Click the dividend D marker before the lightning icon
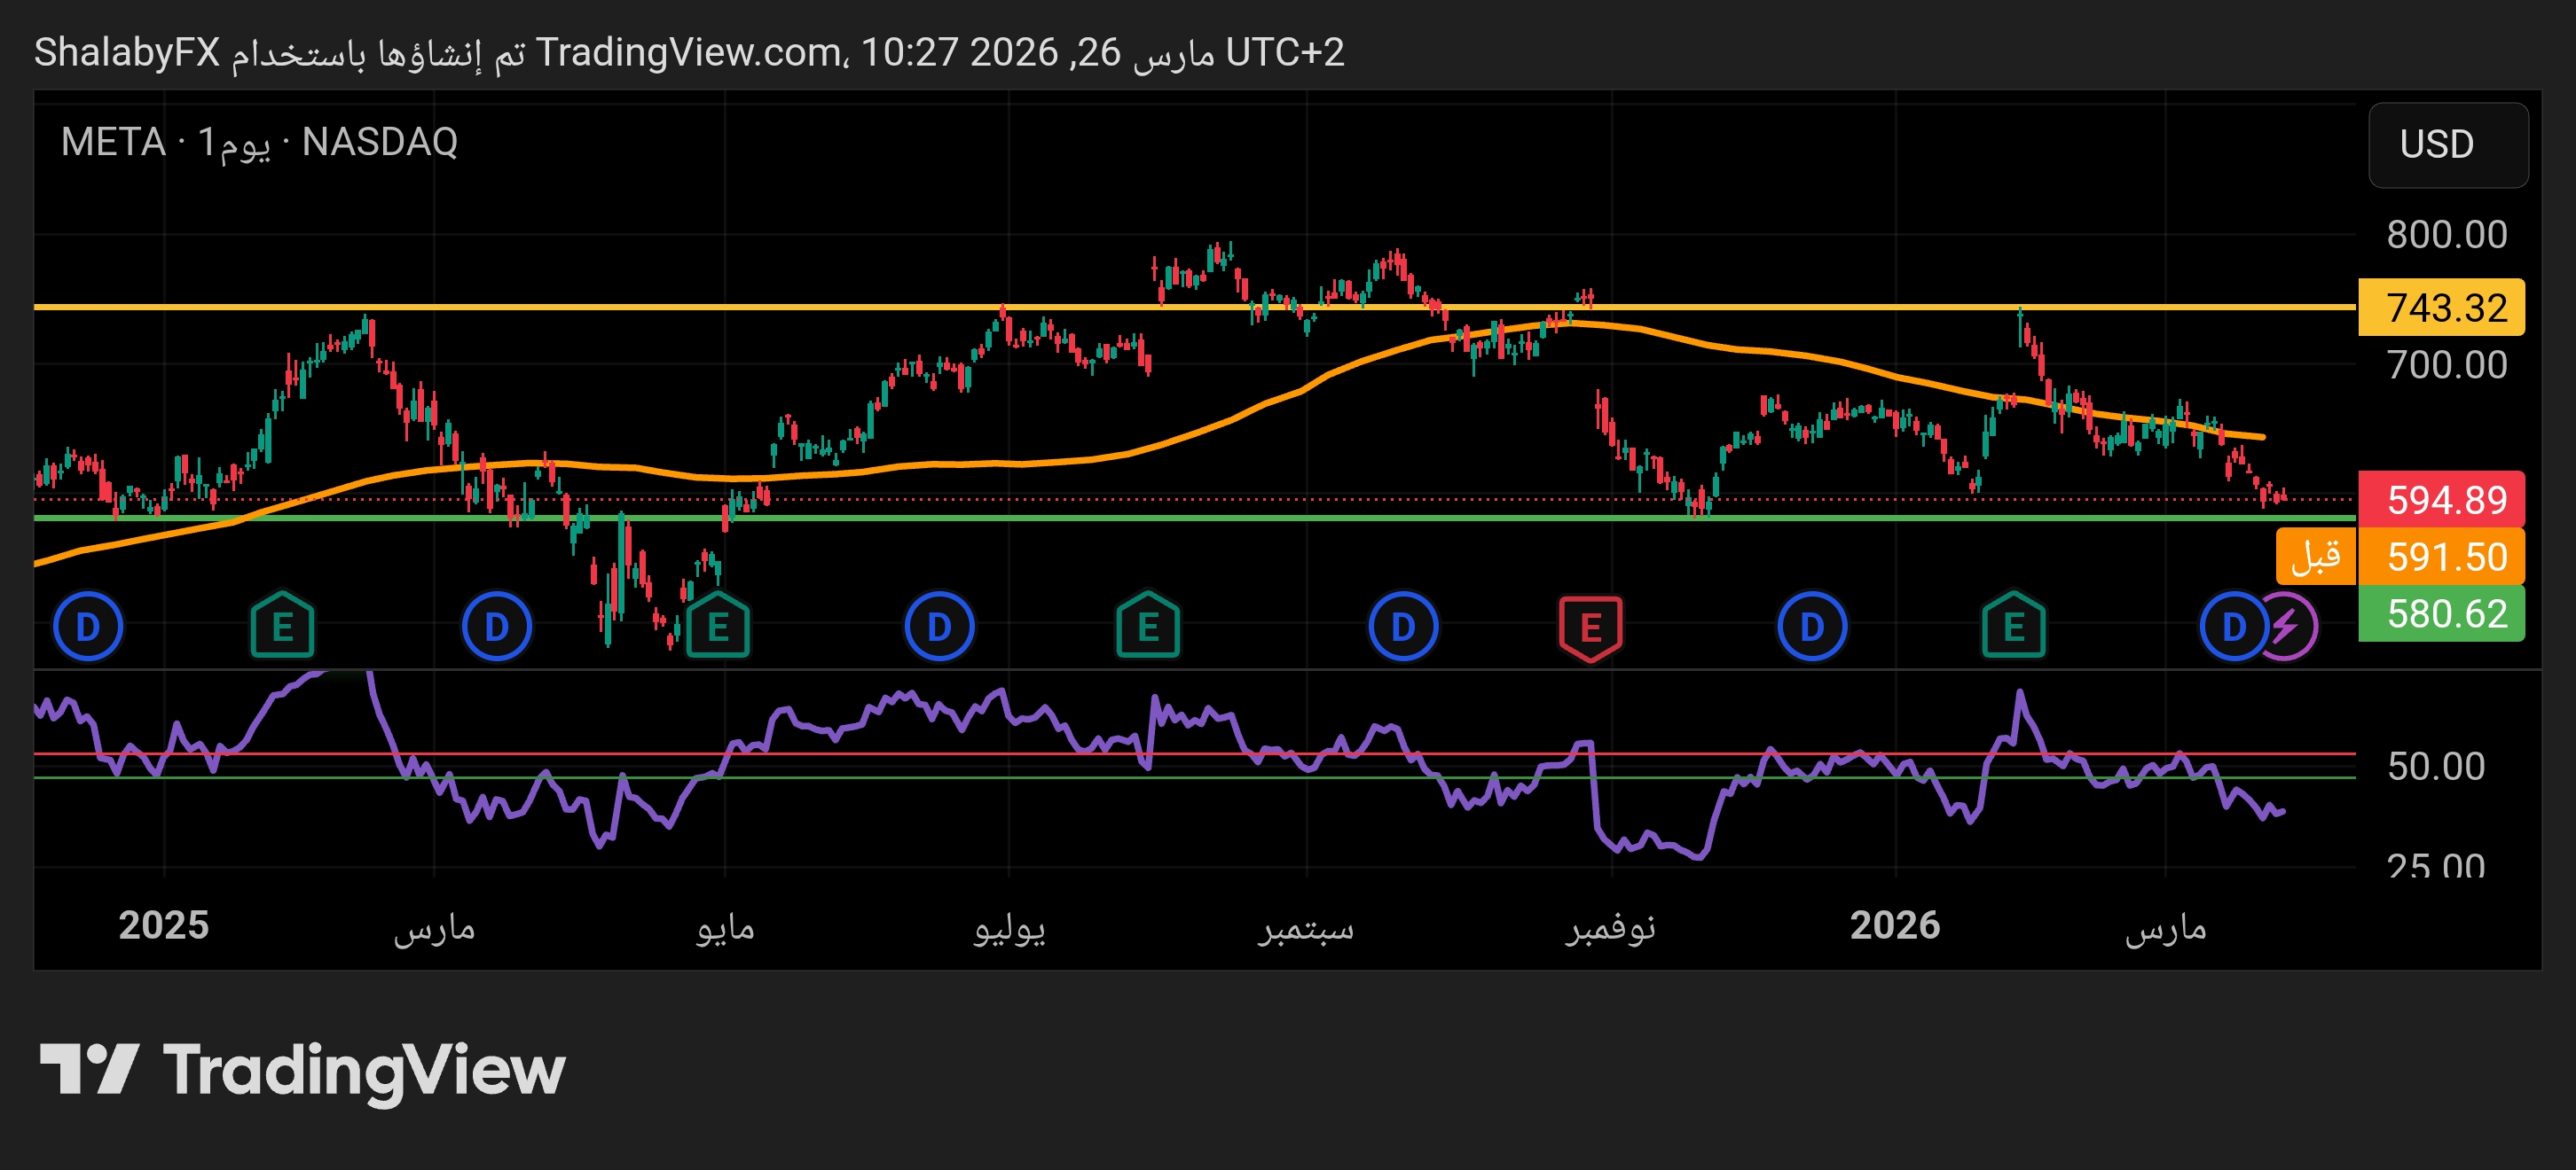The image size is (2576, 1170). [2232, 628]
